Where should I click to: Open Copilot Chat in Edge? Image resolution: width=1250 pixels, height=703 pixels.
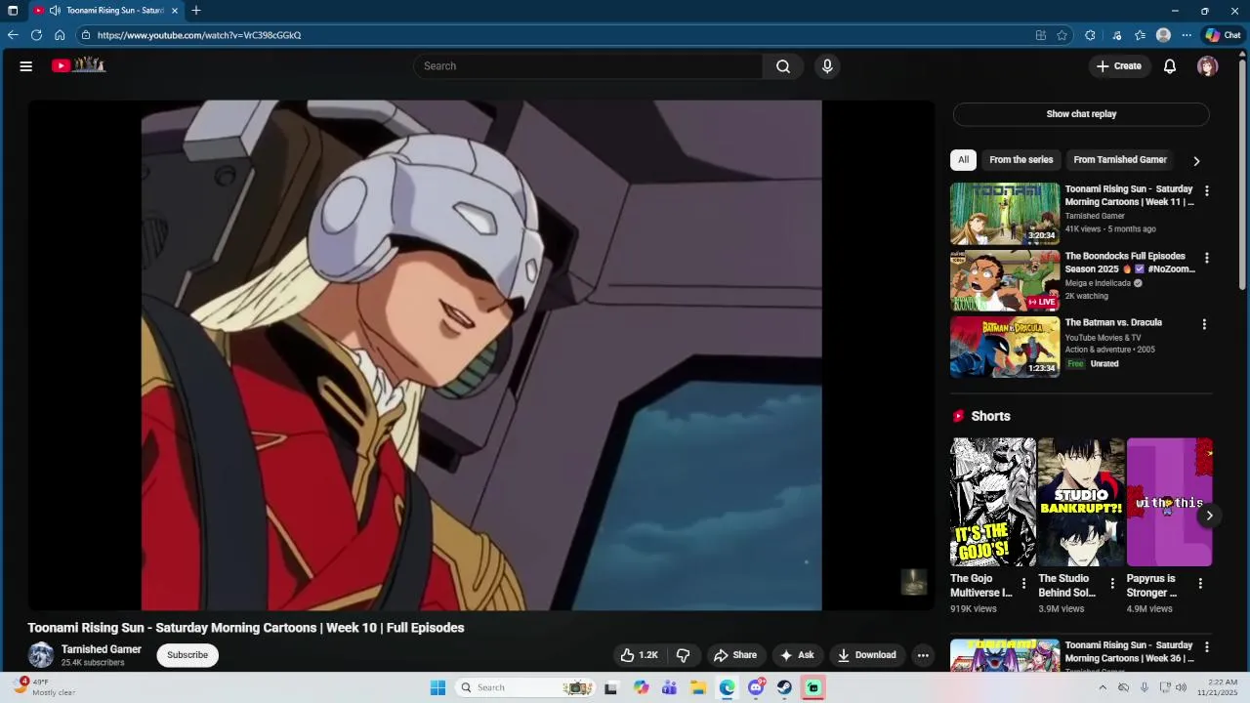(x=1223, y=35)
